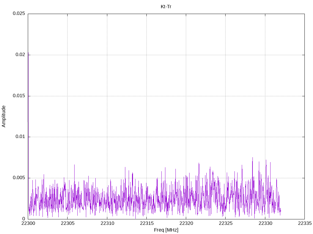Viewport: 313px width, 234px height.
Task: Click the 0.005 y-axis tick label
Action: [x=19, y=178]
